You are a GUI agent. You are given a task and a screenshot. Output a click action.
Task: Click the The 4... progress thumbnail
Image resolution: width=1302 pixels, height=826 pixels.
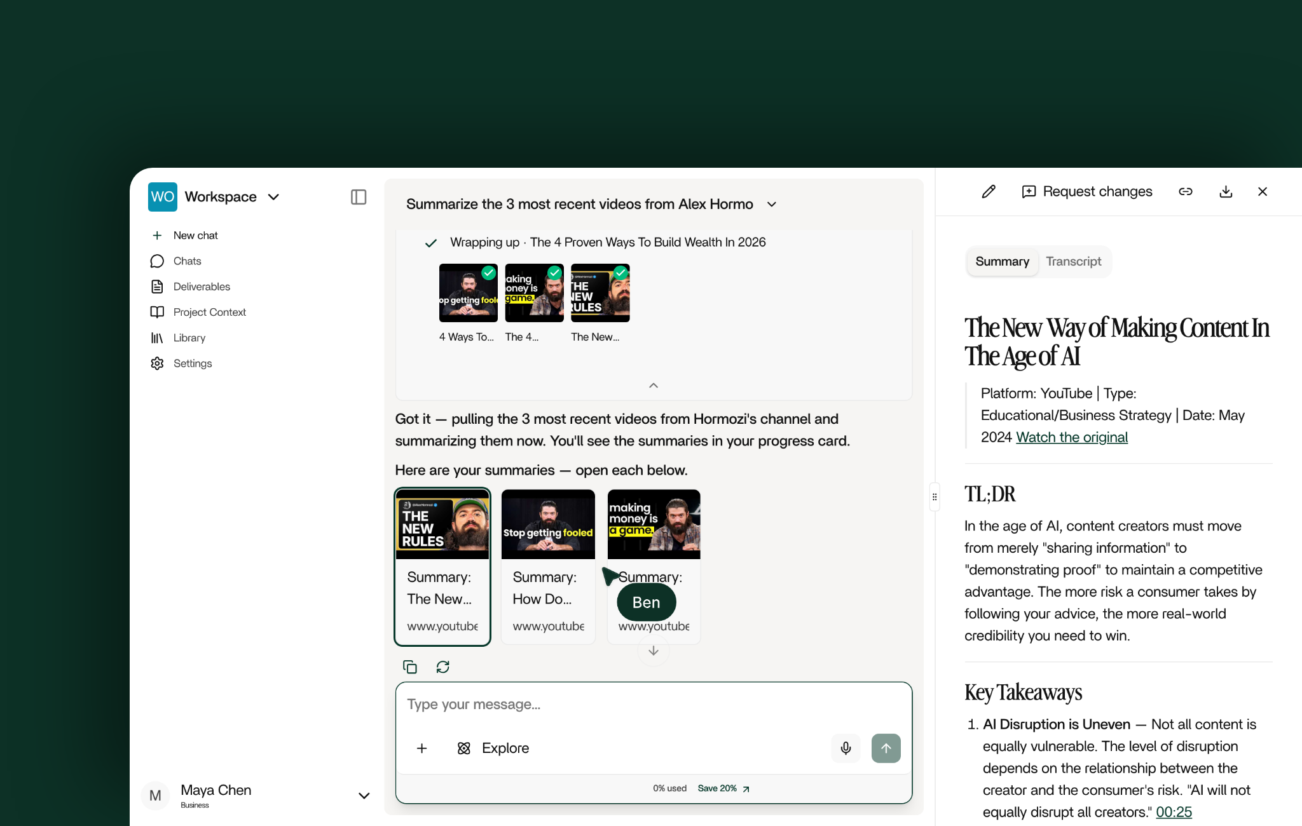click(x=534, y=293)
